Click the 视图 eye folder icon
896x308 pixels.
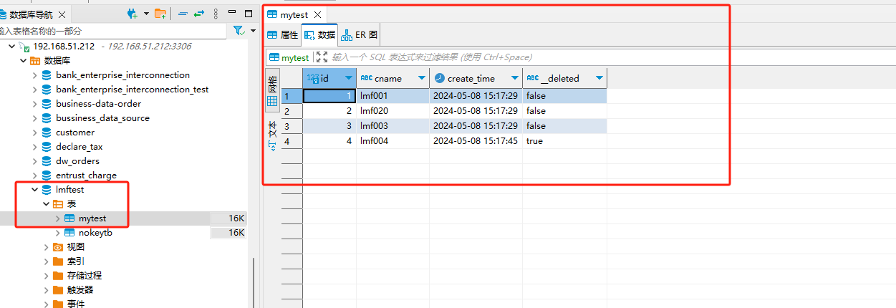[58, 246]
